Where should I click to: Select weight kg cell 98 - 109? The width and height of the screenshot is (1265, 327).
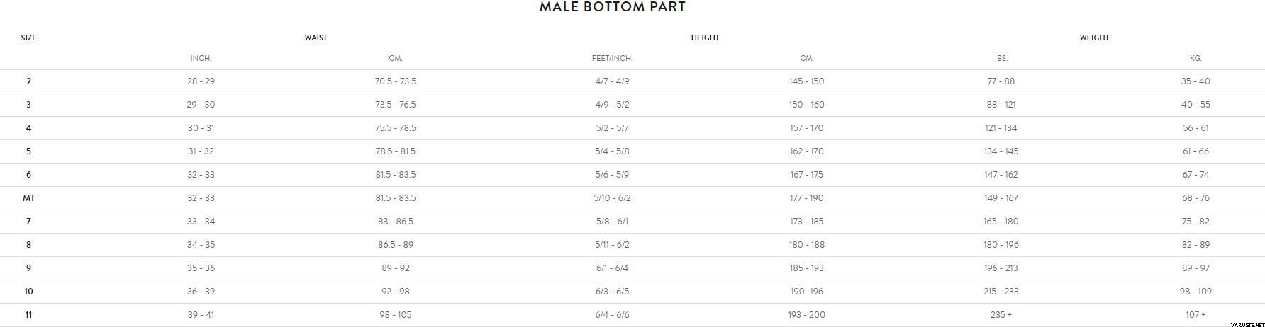click(x=1196, y=292)
